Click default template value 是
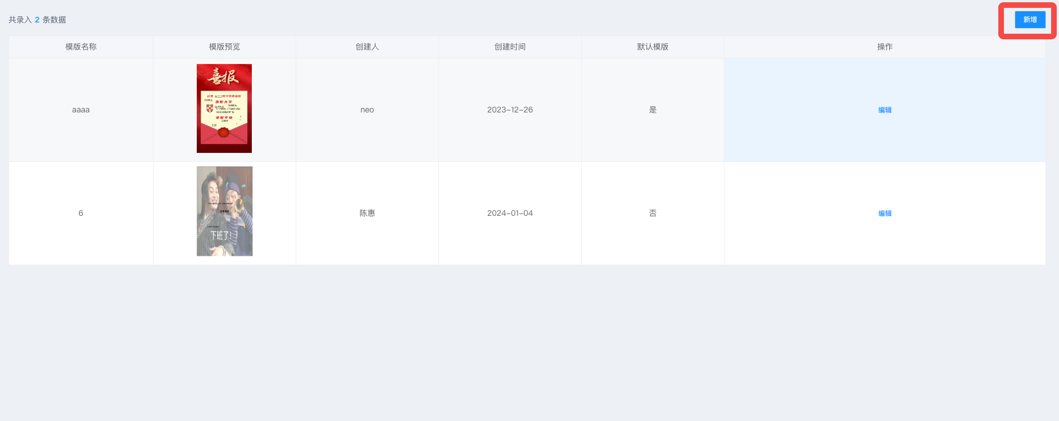 pos(653,110)
